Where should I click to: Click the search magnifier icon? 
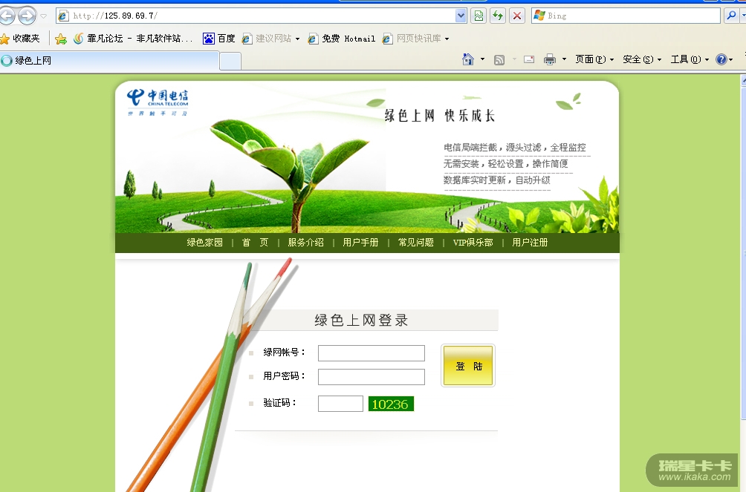click(x=731, y=16)
